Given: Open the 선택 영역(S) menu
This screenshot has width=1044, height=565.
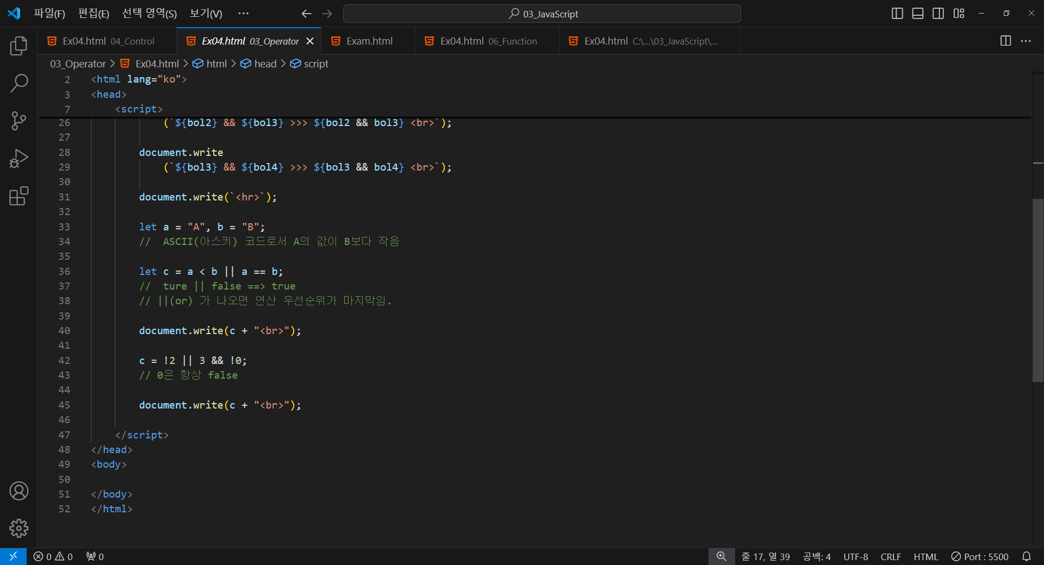Looking at the screenshot, I should pyautogui.click(x=150, y=14).
